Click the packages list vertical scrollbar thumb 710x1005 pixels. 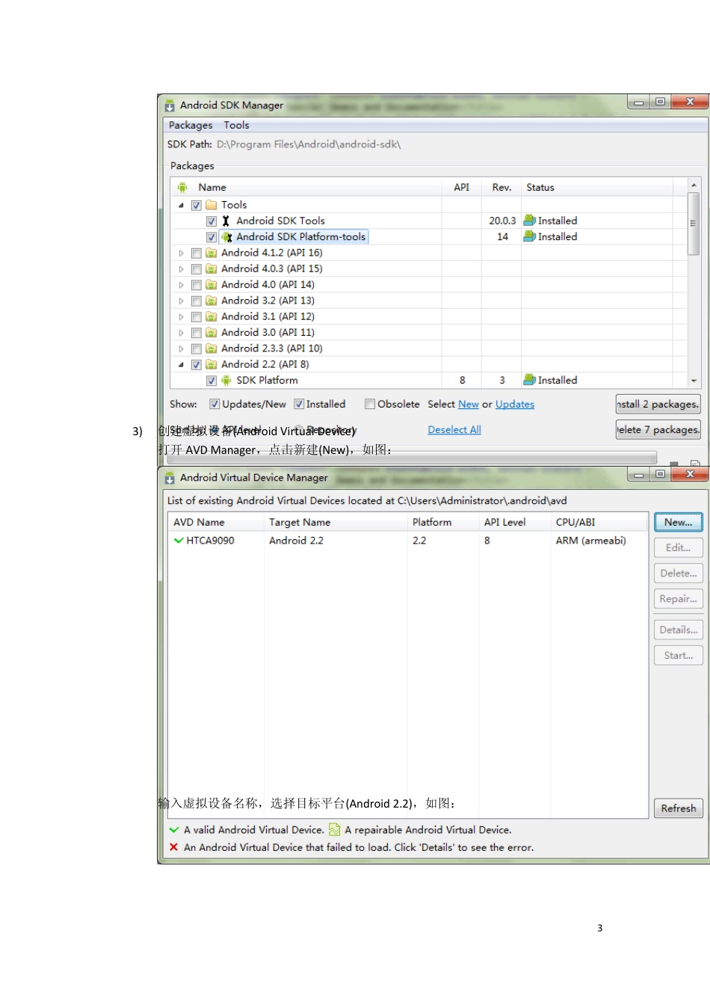tap(694, 224)
